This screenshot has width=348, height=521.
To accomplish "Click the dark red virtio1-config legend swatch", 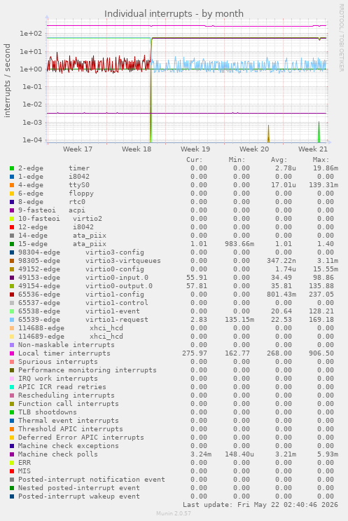I will 12,295.
